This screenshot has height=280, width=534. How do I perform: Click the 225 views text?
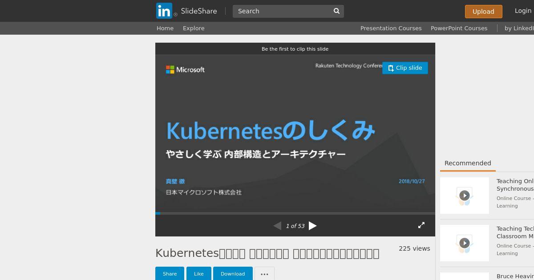pos(414,248)
